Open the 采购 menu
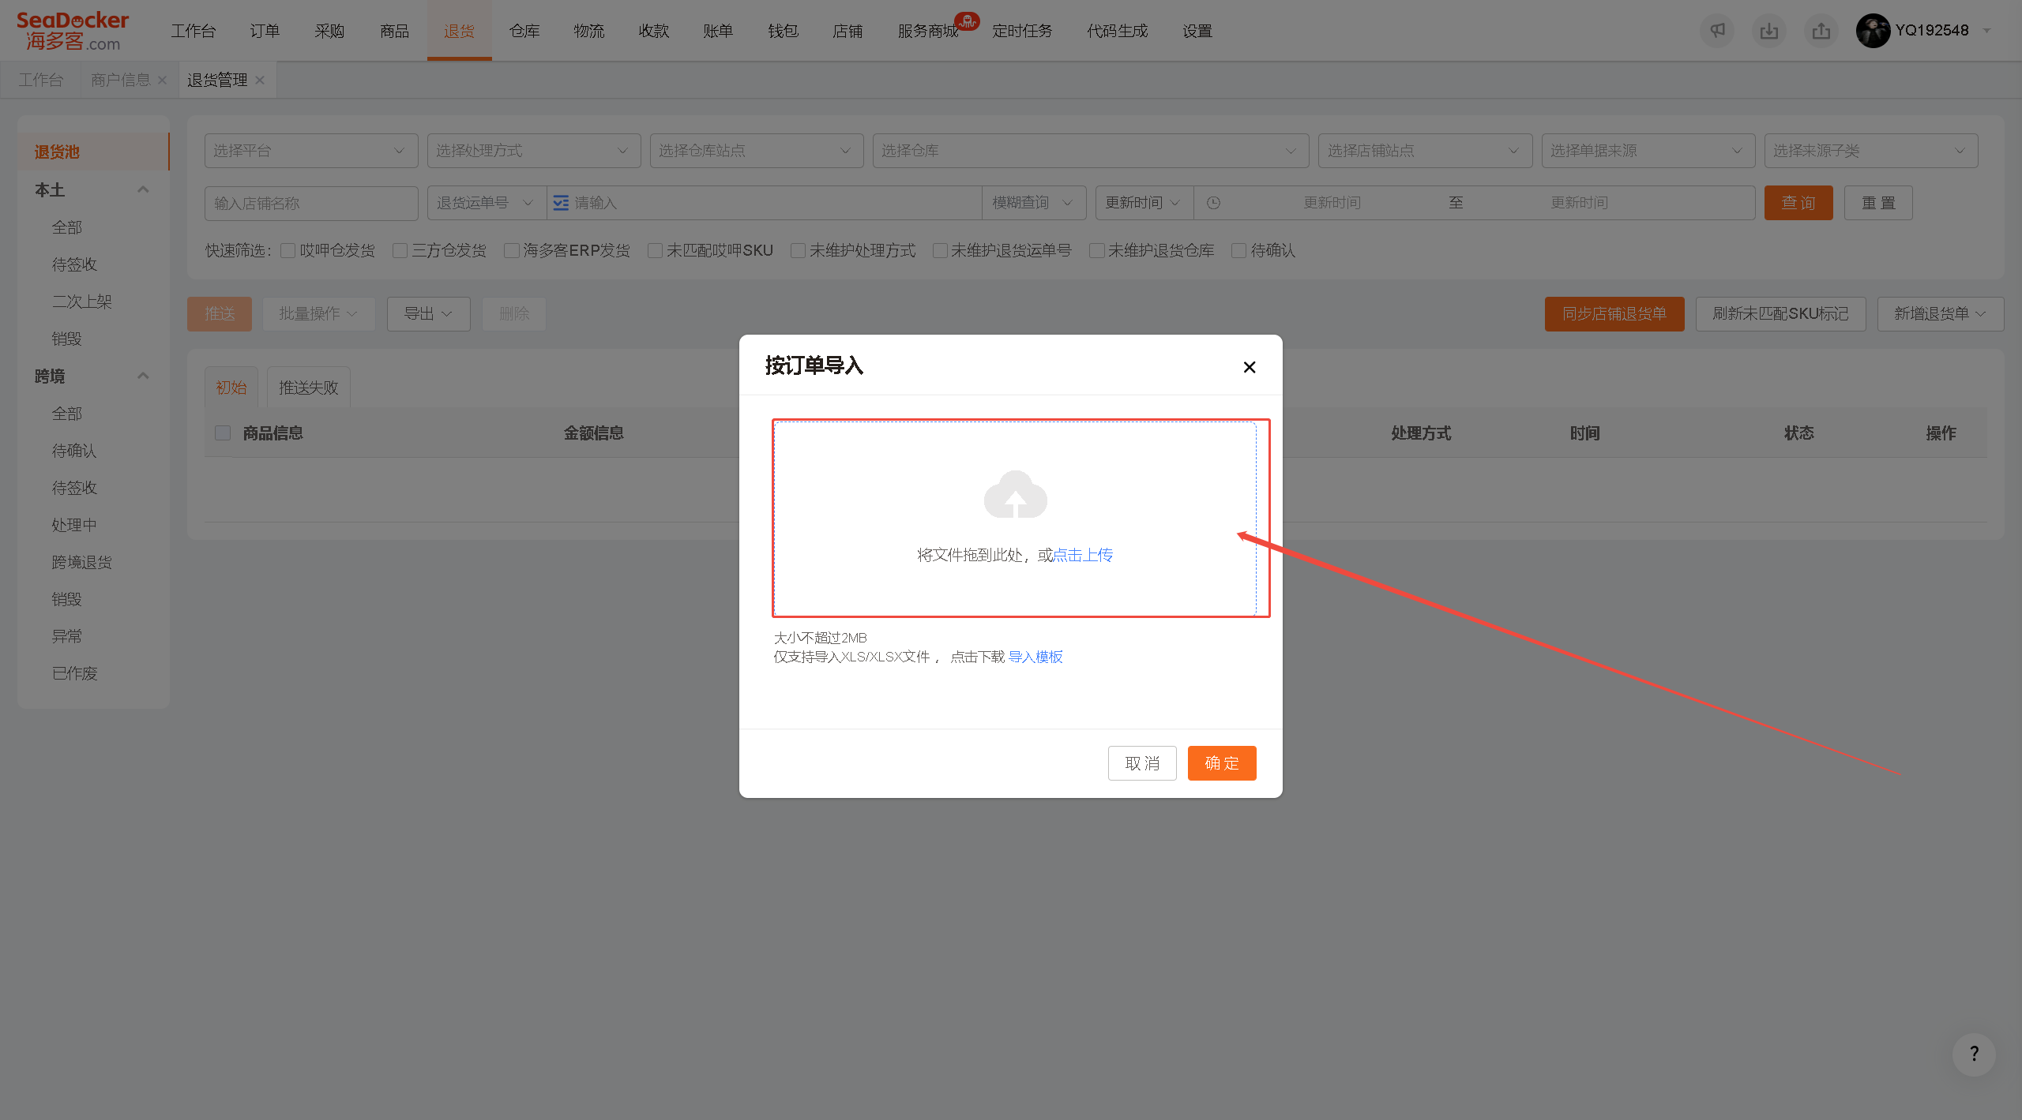Screen dimensions: 2022x1120 click(x=329, y=31)
